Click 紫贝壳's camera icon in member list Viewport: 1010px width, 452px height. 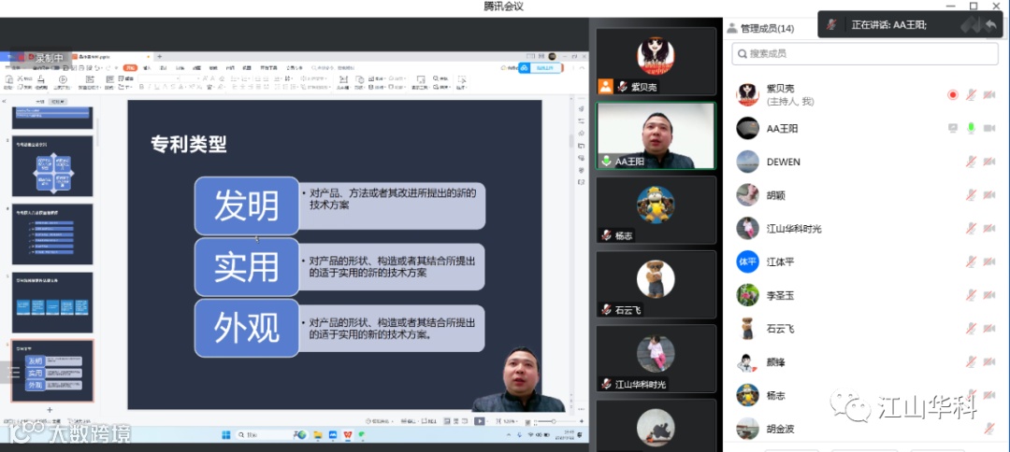tap(989, 94)
